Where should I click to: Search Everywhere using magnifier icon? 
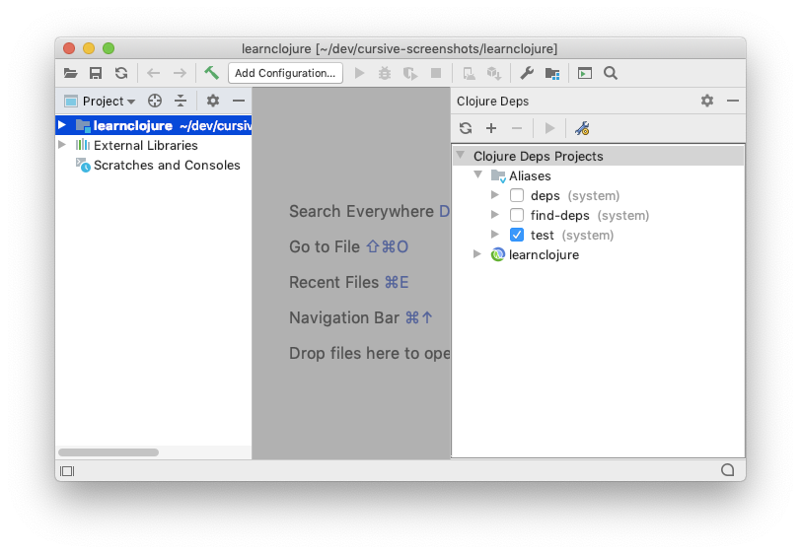(x=611, y=73)
